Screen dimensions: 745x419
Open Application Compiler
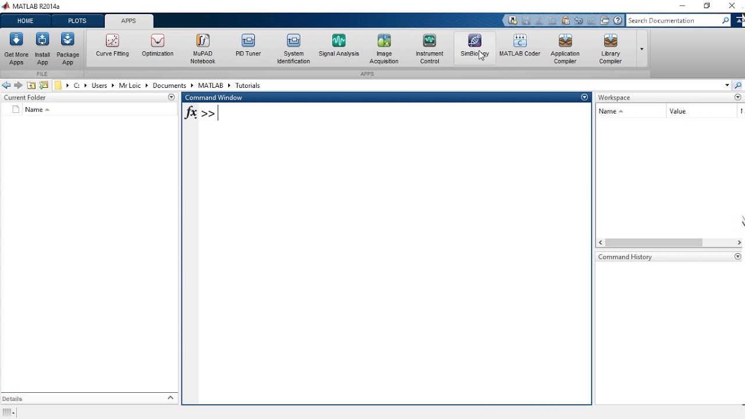click(565, 49)
